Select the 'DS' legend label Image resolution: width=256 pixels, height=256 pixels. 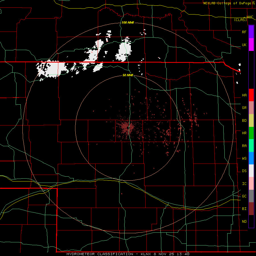(244, 171)
